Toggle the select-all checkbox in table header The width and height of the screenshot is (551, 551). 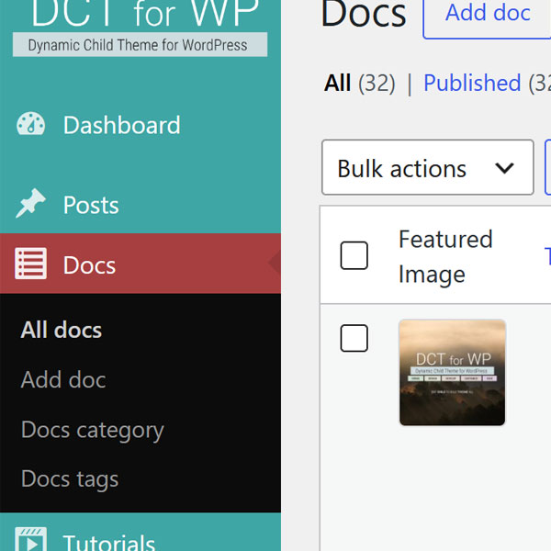pyautogui.click(x=354, y=255)
